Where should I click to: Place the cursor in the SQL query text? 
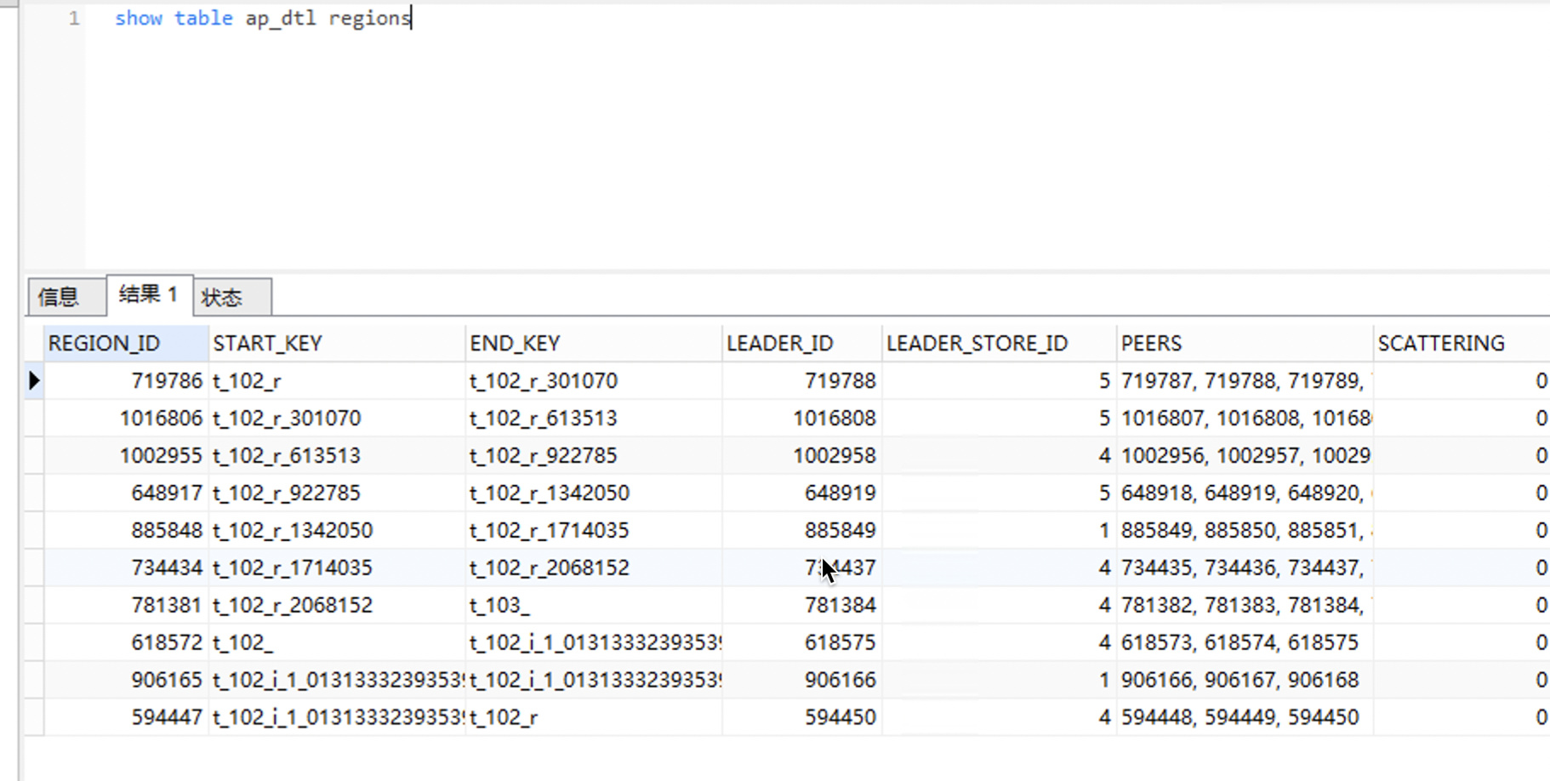(264, 19)
